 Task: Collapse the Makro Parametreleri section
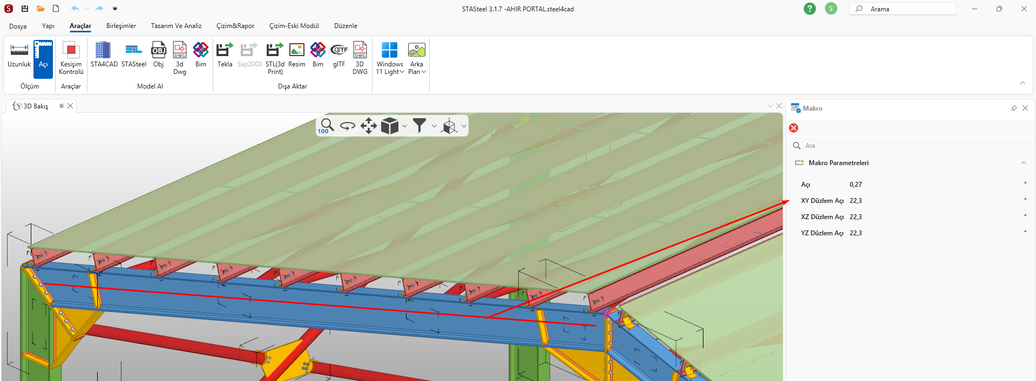(1023, 163)
